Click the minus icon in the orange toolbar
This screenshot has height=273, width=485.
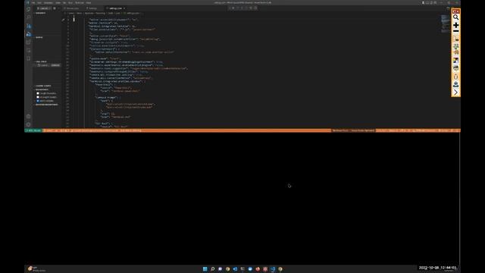tap(456, 31)
